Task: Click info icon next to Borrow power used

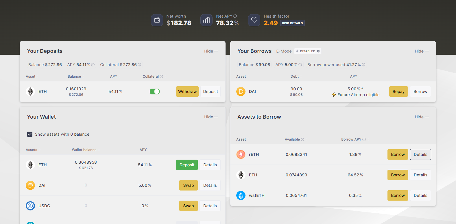Action: [x=363, y=65]
